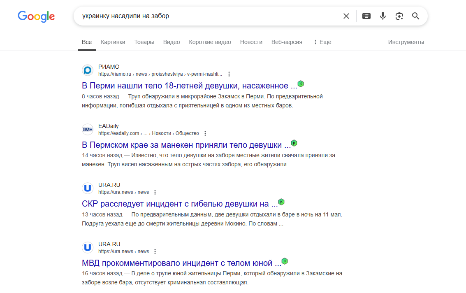The height and width of the screenshot is (293, 466).
Task: Click URA.RU favicon above МВД result
Action: [88, 247]
